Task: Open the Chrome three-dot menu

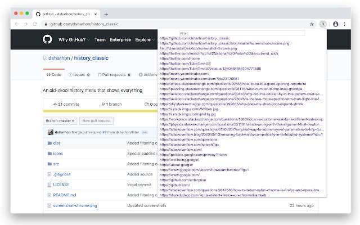Action: click(x=344, y=24)
